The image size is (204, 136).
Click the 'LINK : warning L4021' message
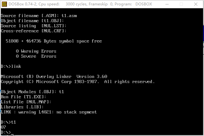[49, 112]
